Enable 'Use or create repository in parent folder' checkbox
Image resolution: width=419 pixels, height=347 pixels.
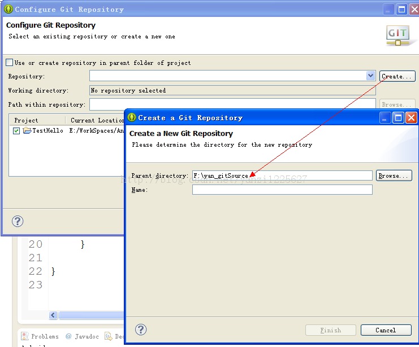[10, 63]
